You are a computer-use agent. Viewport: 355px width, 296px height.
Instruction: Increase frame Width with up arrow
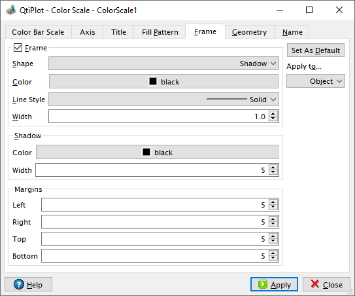[273, 114]
